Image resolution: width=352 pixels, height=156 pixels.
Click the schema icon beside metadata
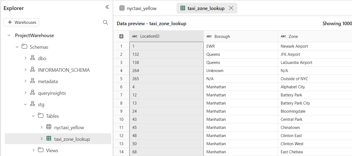32,81
